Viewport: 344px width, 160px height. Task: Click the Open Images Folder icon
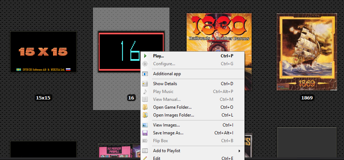145,115
